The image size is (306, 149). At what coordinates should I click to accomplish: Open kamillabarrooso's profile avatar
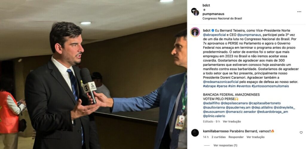[195, 133]
